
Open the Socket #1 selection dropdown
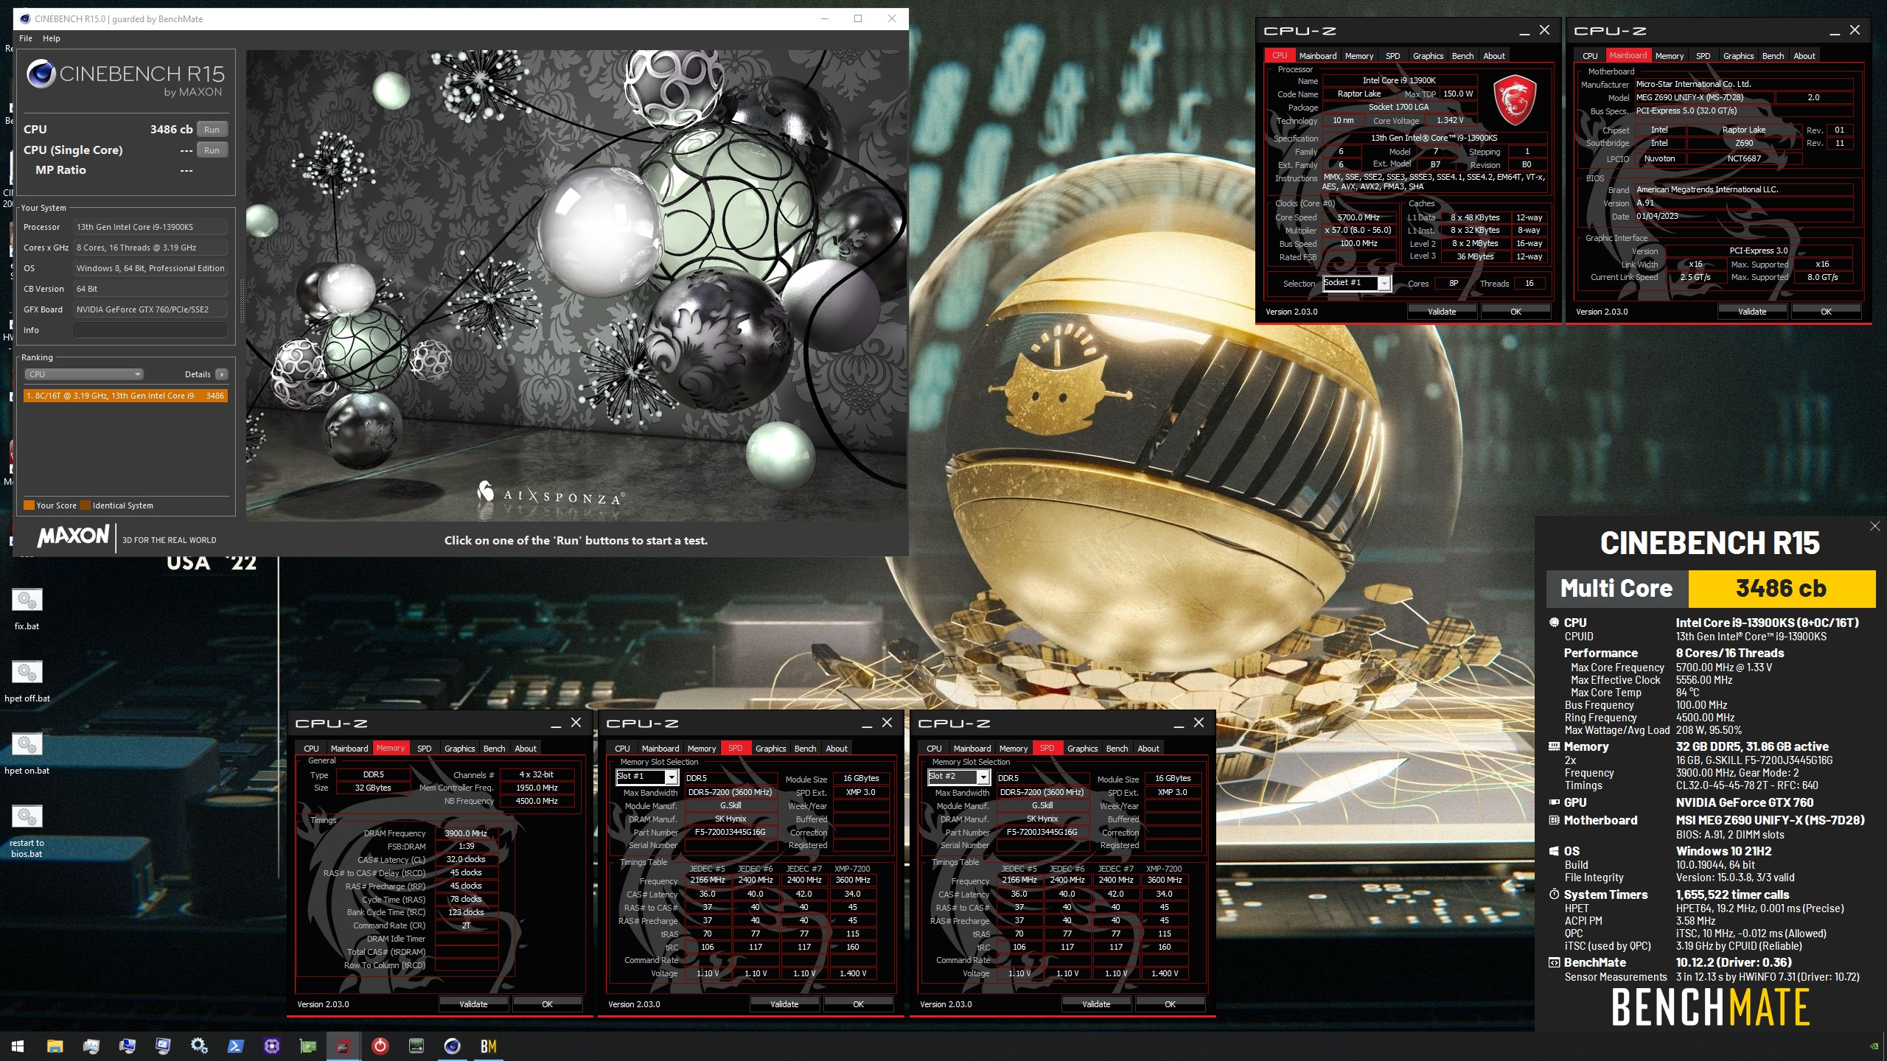1356,283
